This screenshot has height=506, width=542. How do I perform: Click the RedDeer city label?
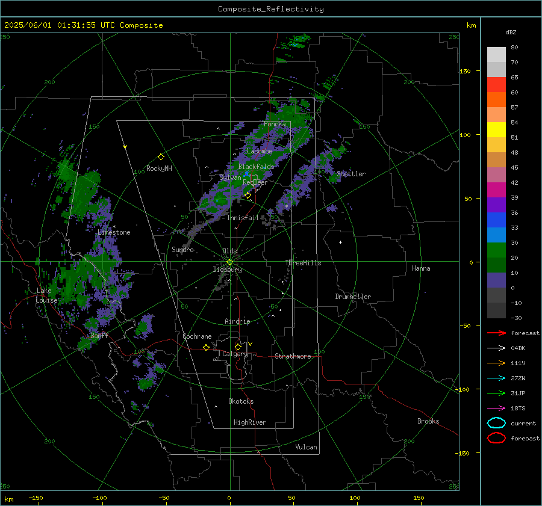coord(255,182)
